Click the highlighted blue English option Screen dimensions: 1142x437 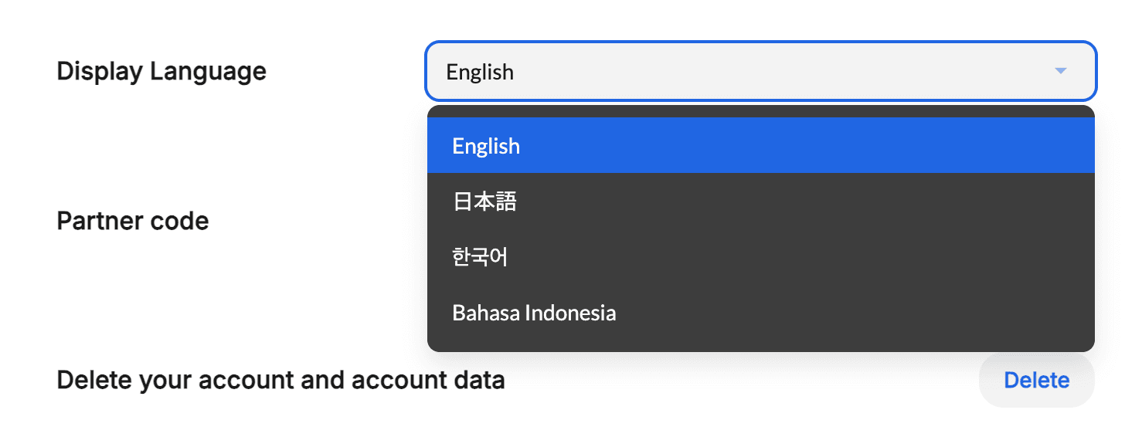click(761, 145)
